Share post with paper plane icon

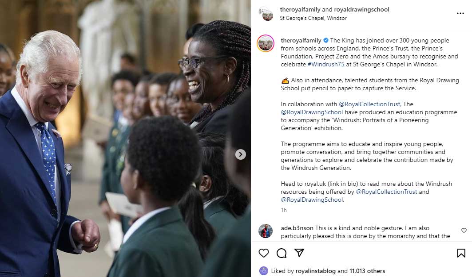299,253
